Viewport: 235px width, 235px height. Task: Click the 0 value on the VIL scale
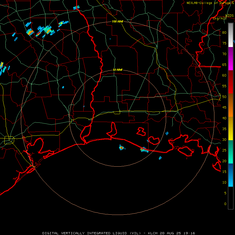(x=225, y=204)
